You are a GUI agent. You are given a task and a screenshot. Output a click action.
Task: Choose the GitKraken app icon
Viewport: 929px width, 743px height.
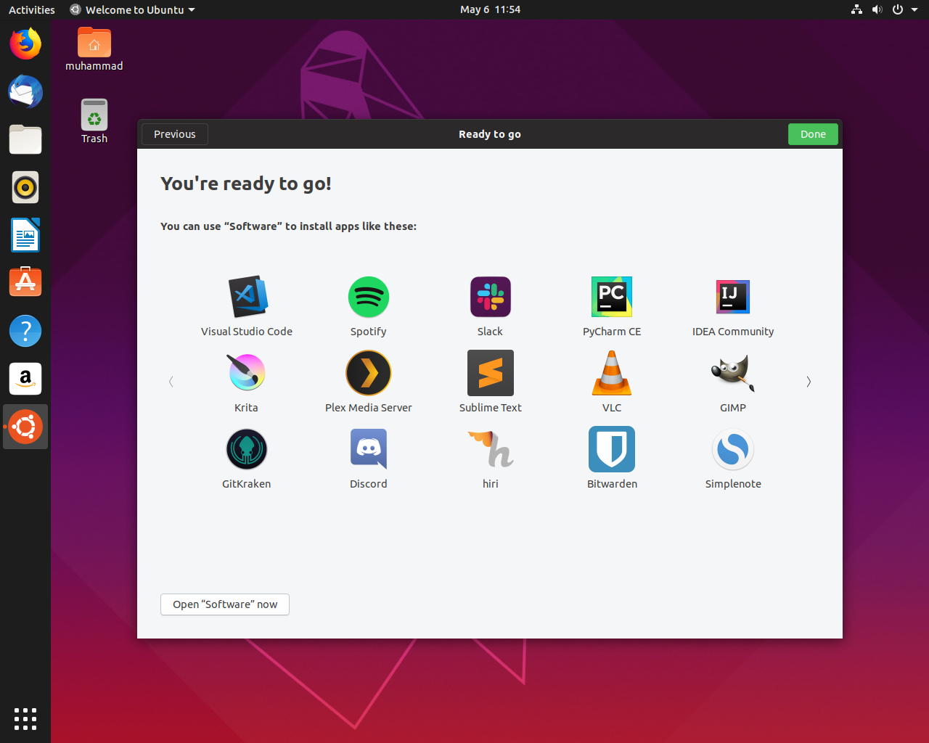pyautogui.click(x=247, y=449)
